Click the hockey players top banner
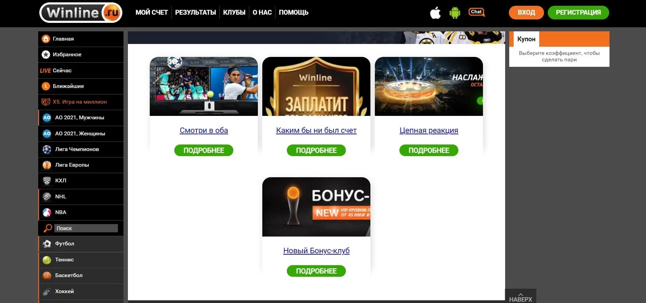 [316, 37]
